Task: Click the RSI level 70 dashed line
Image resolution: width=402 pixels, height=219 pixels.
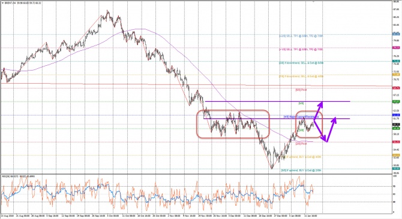Action: coord(196,186)
